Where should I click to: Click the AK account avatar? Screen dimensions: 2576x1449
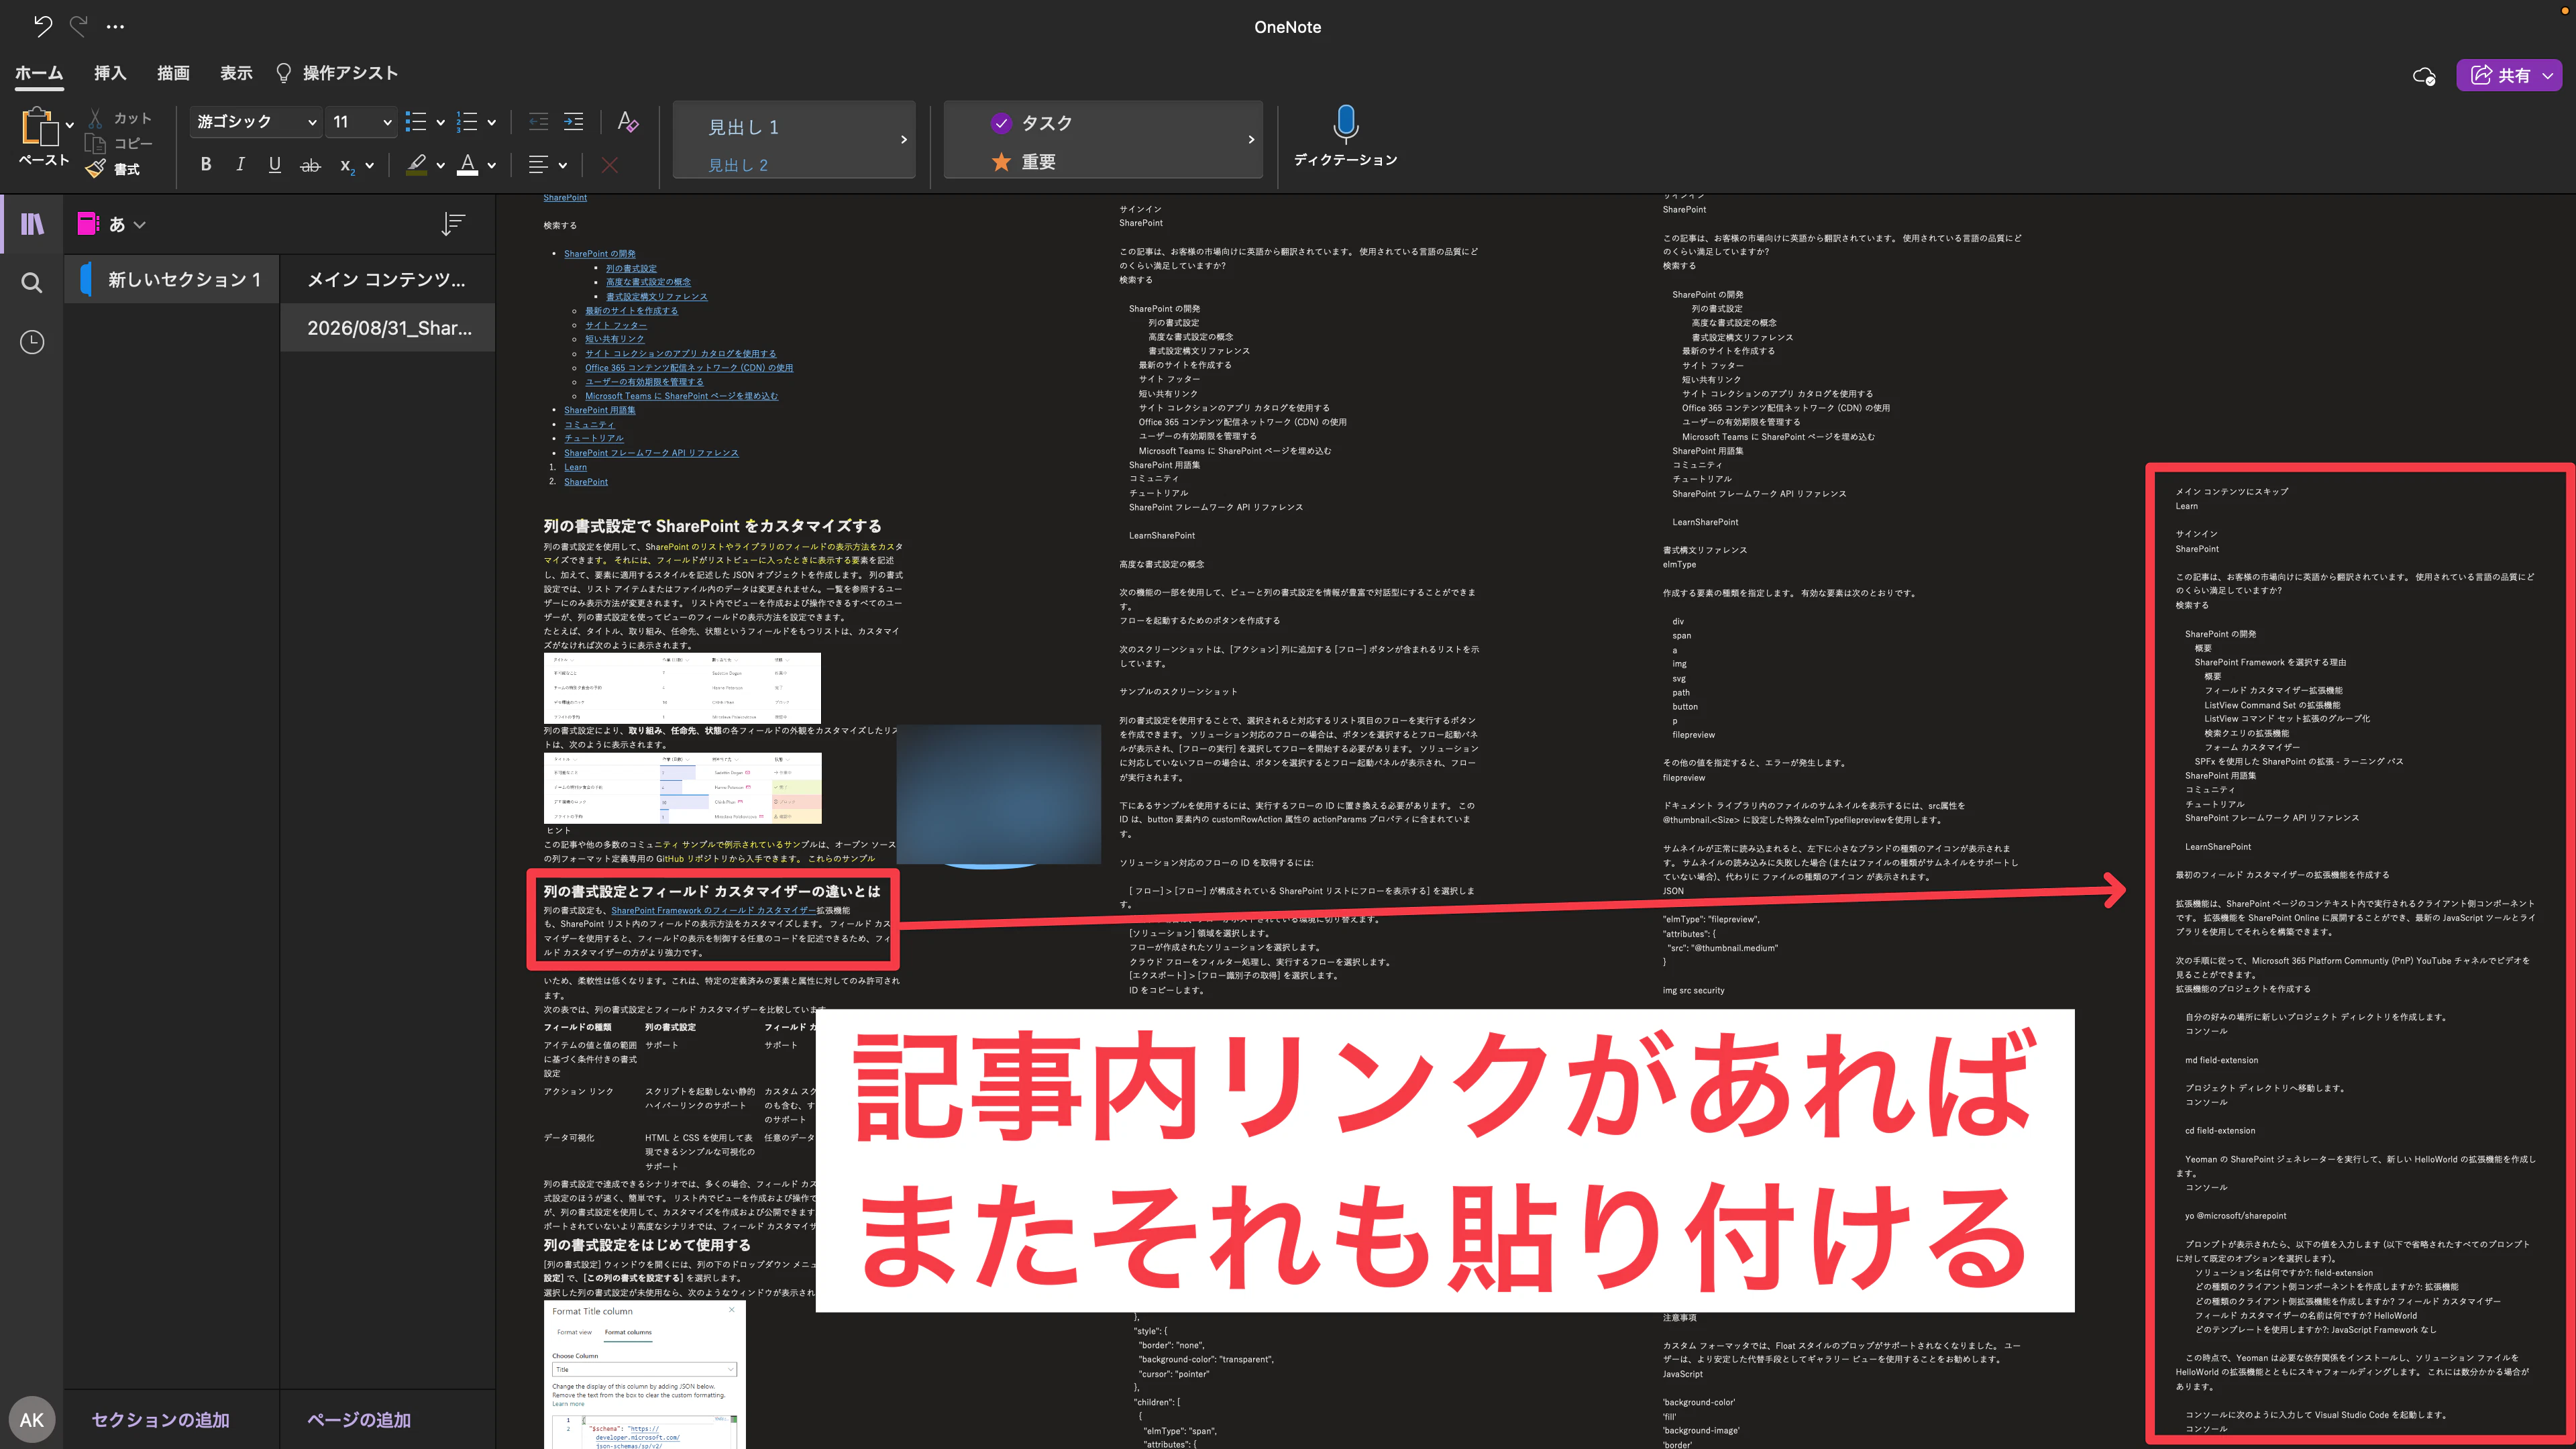point(32,1419)
